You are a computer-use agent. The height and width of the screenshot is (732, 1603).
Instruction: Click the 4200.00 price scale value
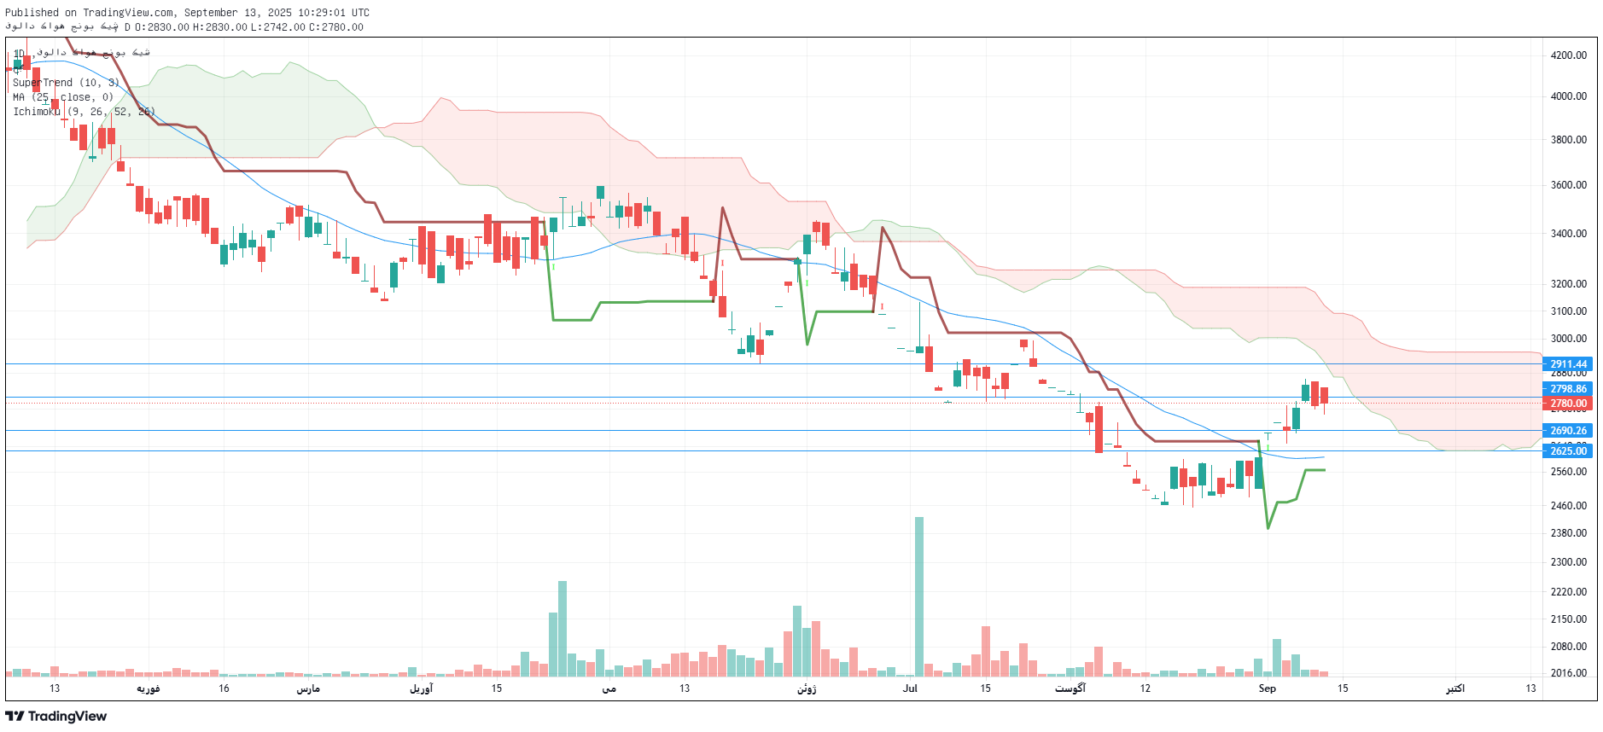(1568, 55)
